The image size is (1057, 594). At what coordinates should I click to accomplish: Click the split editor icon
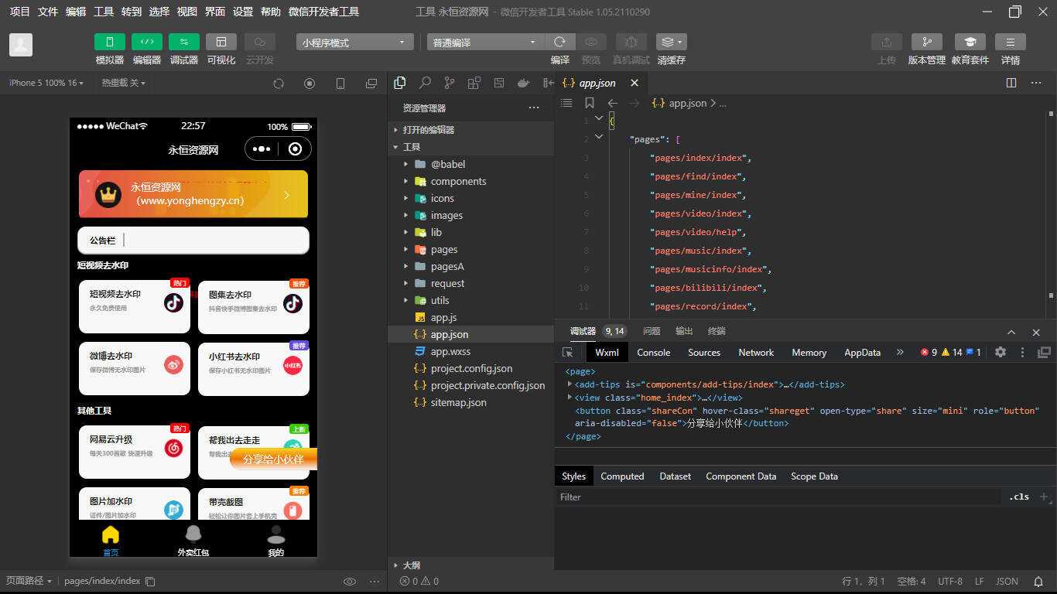[x=1011, y=83]
